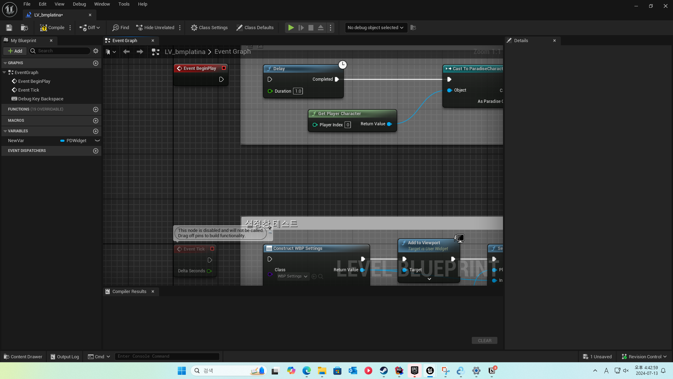Open graph bookmarks dropdown
Image resolution: width=673 pixels, height=379 pixels.
111,52
